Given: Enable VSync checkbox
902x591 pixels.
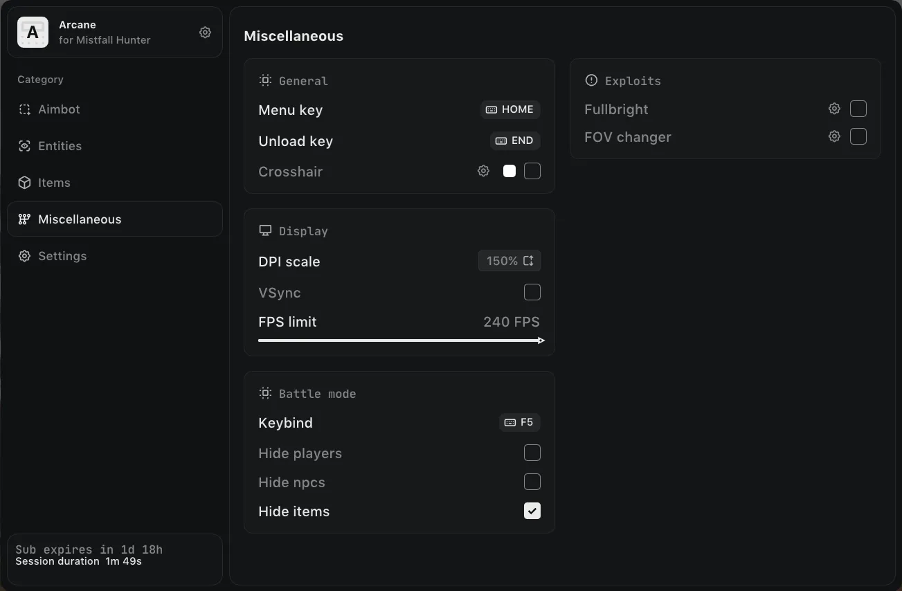Looking at the screenshot, I should coord(532,292).
